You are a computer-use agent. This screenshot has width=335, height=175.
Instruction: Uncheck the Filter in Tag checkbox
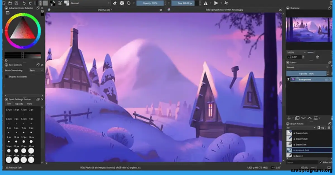[x=321, y=162]
